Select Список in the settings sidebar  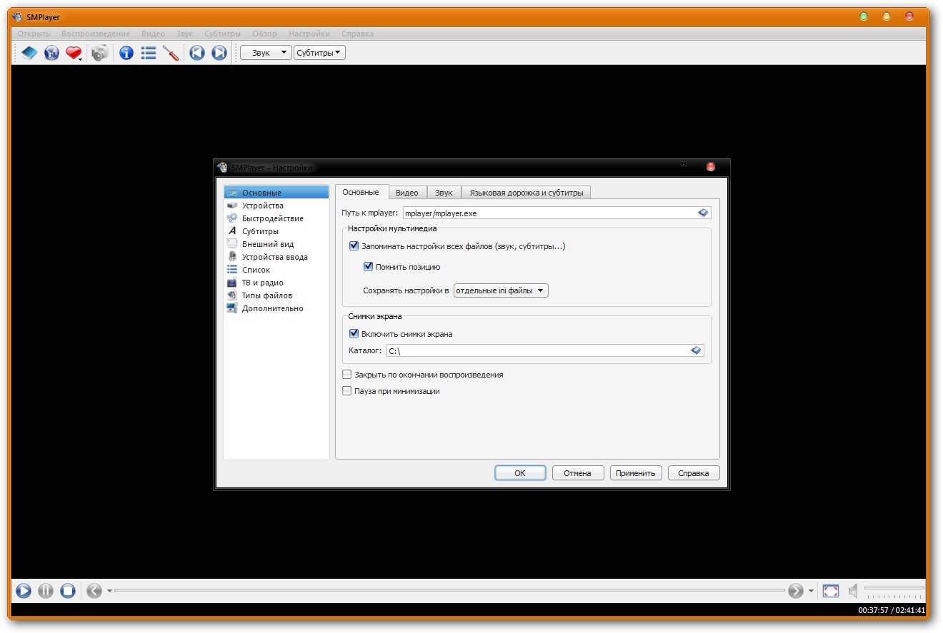point(276,270)
